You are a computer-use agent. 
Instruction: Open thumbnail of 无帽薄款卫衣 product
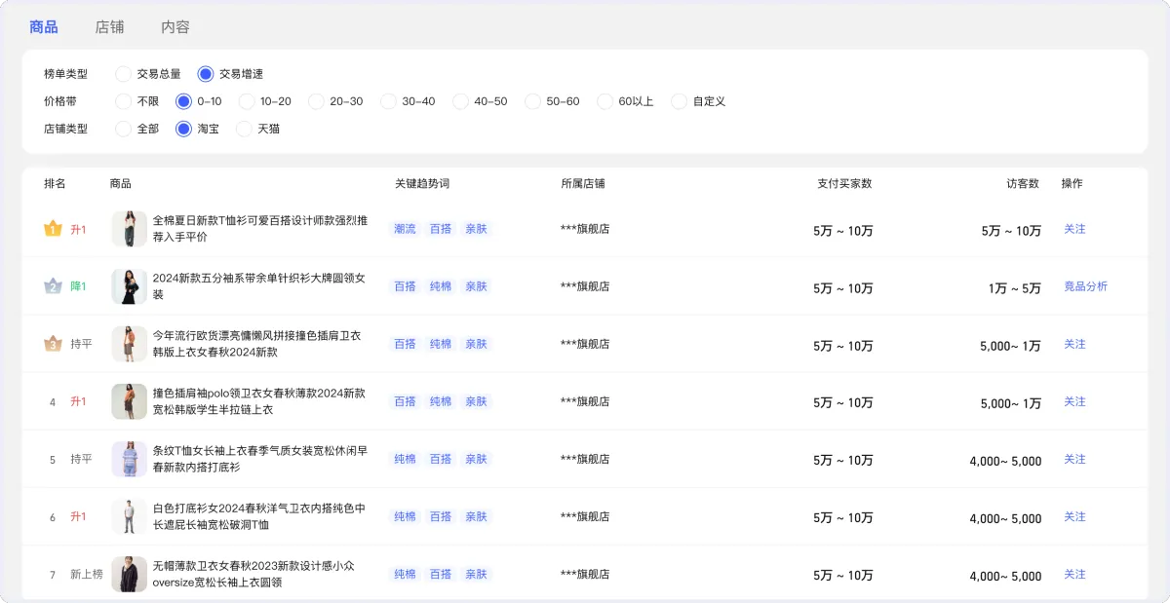(130, 574)
